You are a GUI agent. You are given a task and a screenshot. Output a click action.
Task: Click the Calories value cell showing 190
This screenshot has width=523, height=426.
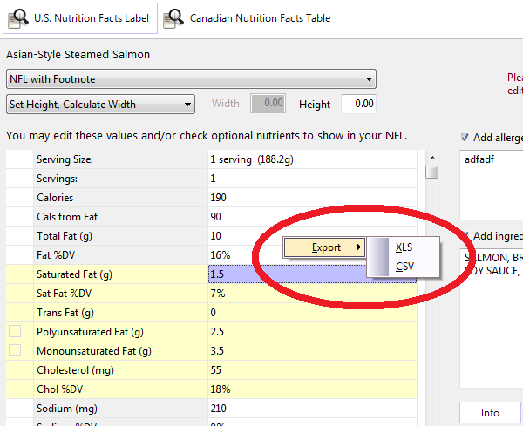point(312,198)
